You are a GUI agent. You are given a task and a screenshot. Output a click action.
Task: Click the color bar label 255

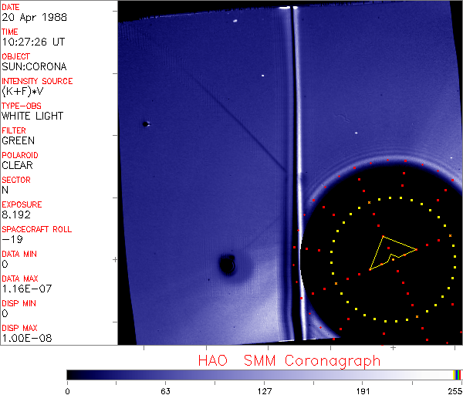click(453, 390)
